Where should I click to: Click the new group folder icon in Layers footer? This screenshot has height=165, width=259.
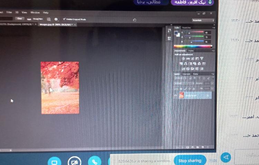[x=198, y=147]
